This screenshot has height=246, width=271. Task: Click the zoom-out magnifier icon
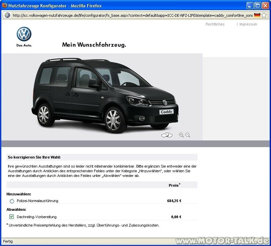pos(188,135)
